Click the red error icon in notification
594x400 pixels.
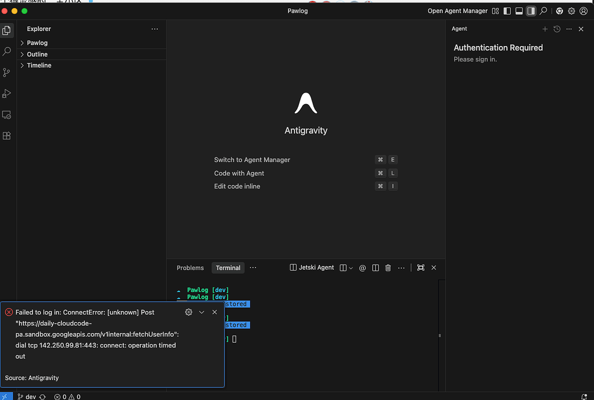point(9,312)
